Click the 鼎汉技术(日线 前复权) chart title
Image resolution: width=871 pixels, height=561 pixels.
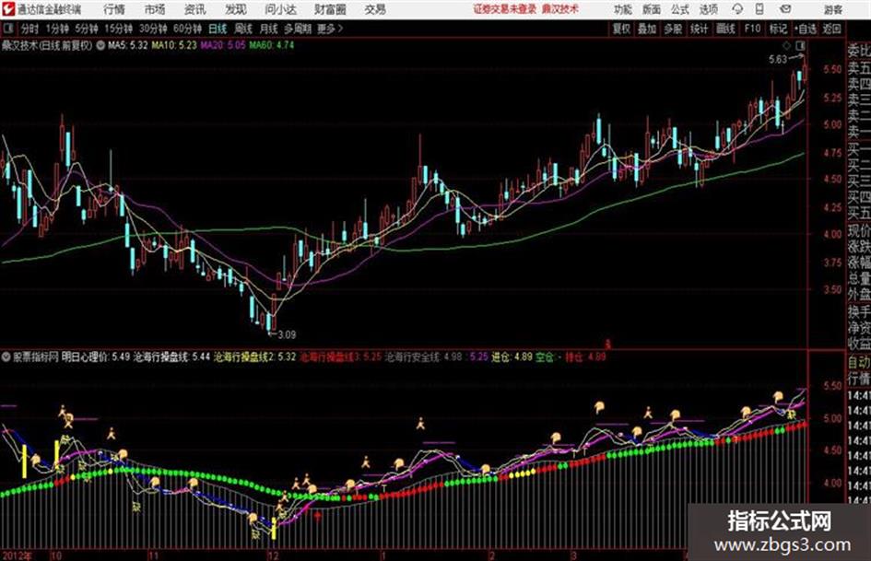(x=47, y=46)
